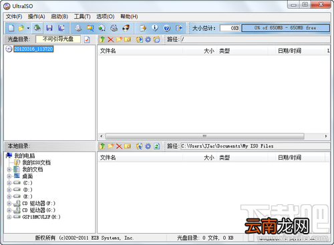Click the document with hand icon in main toolbar
Image resolution: width=334 pixels, height=245 pixels.
[x=143, y=28]
